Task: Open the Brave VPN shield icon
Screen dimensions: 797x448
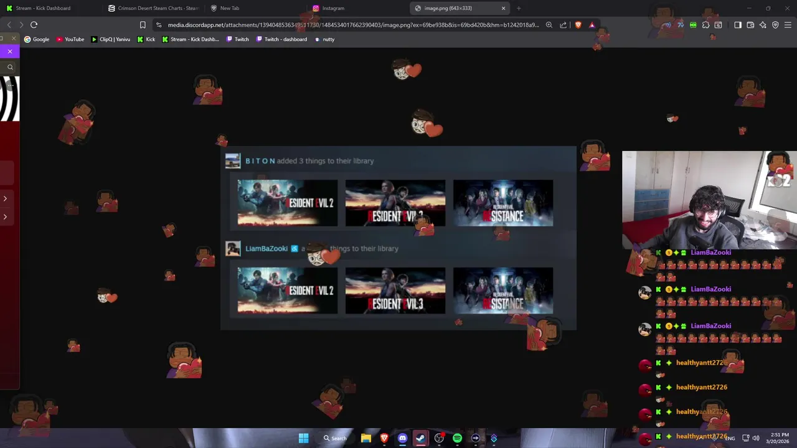Action: tap(775, 25)
